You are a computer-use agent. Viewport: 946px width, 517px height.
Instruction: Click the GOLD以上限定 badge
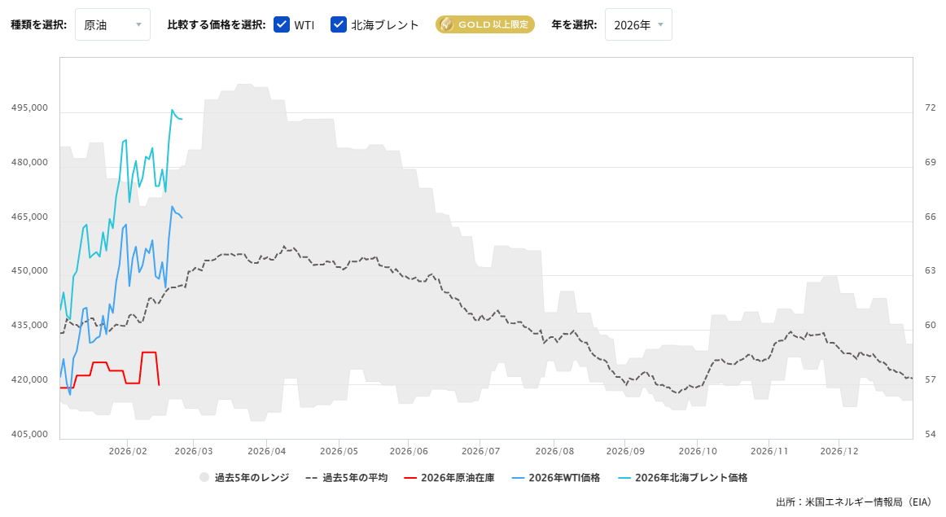tap(484, 24)
